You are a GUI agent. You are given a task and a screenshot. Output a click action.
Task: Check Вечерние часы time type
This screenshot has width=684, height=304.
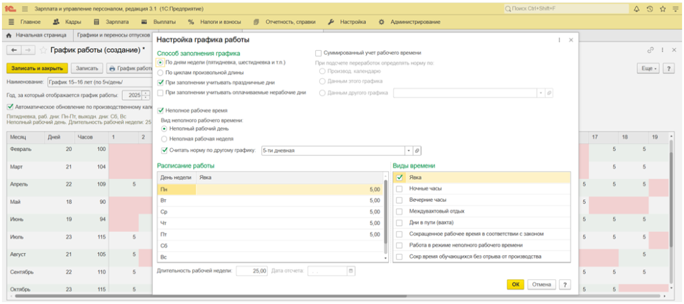click(399, 200)
